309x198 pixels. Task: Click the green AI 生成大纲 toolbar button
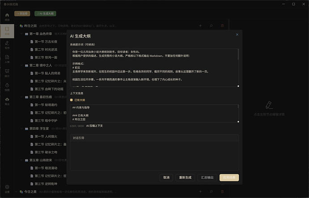pos(45,13)
